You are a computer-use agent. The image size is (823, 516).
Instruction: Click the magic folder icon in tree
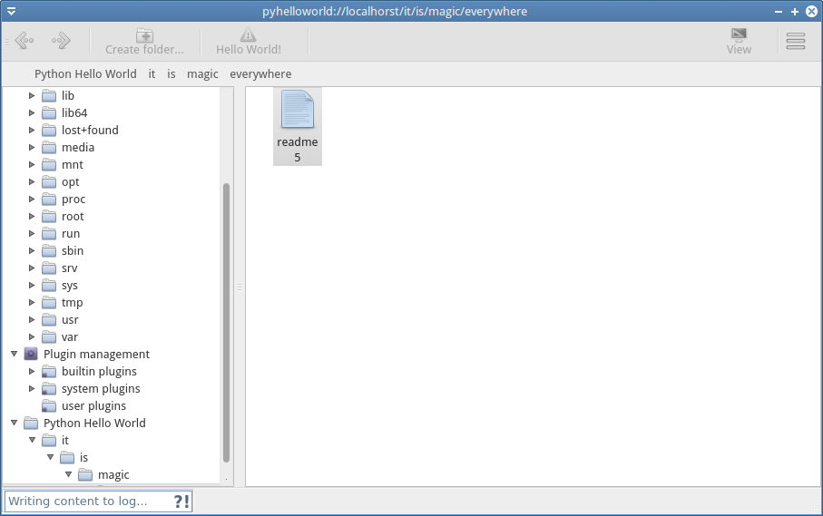coord(85,475)
